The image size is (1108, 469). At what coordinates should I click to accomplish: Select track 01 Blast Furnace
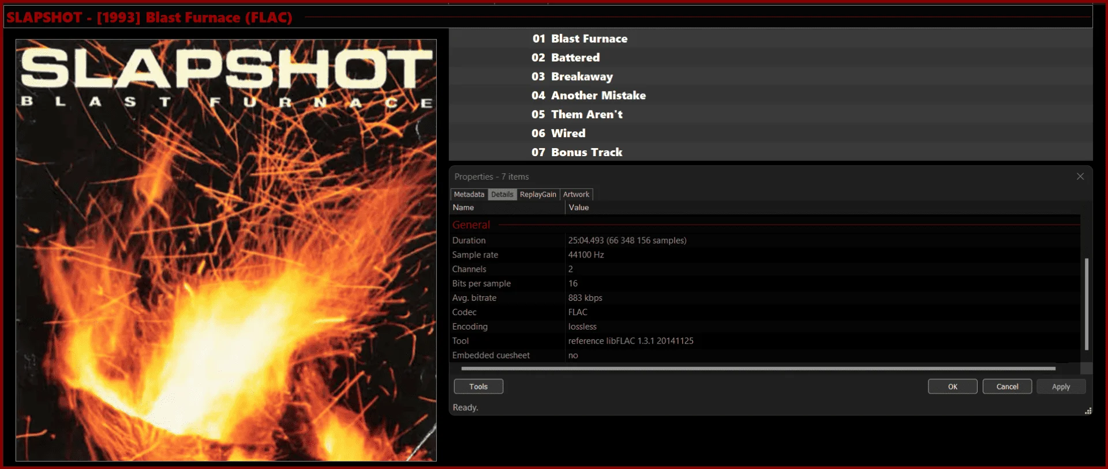click(771, 39)
